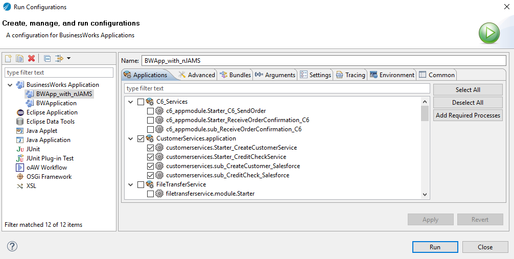514x259 pixels.
Task: Click the New launch configuration icon
Action: [x=8, y=58]
